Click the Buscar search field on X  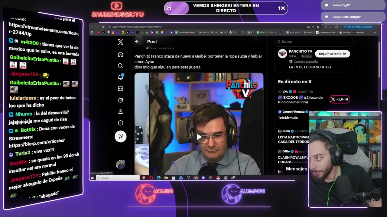point(314,42)
